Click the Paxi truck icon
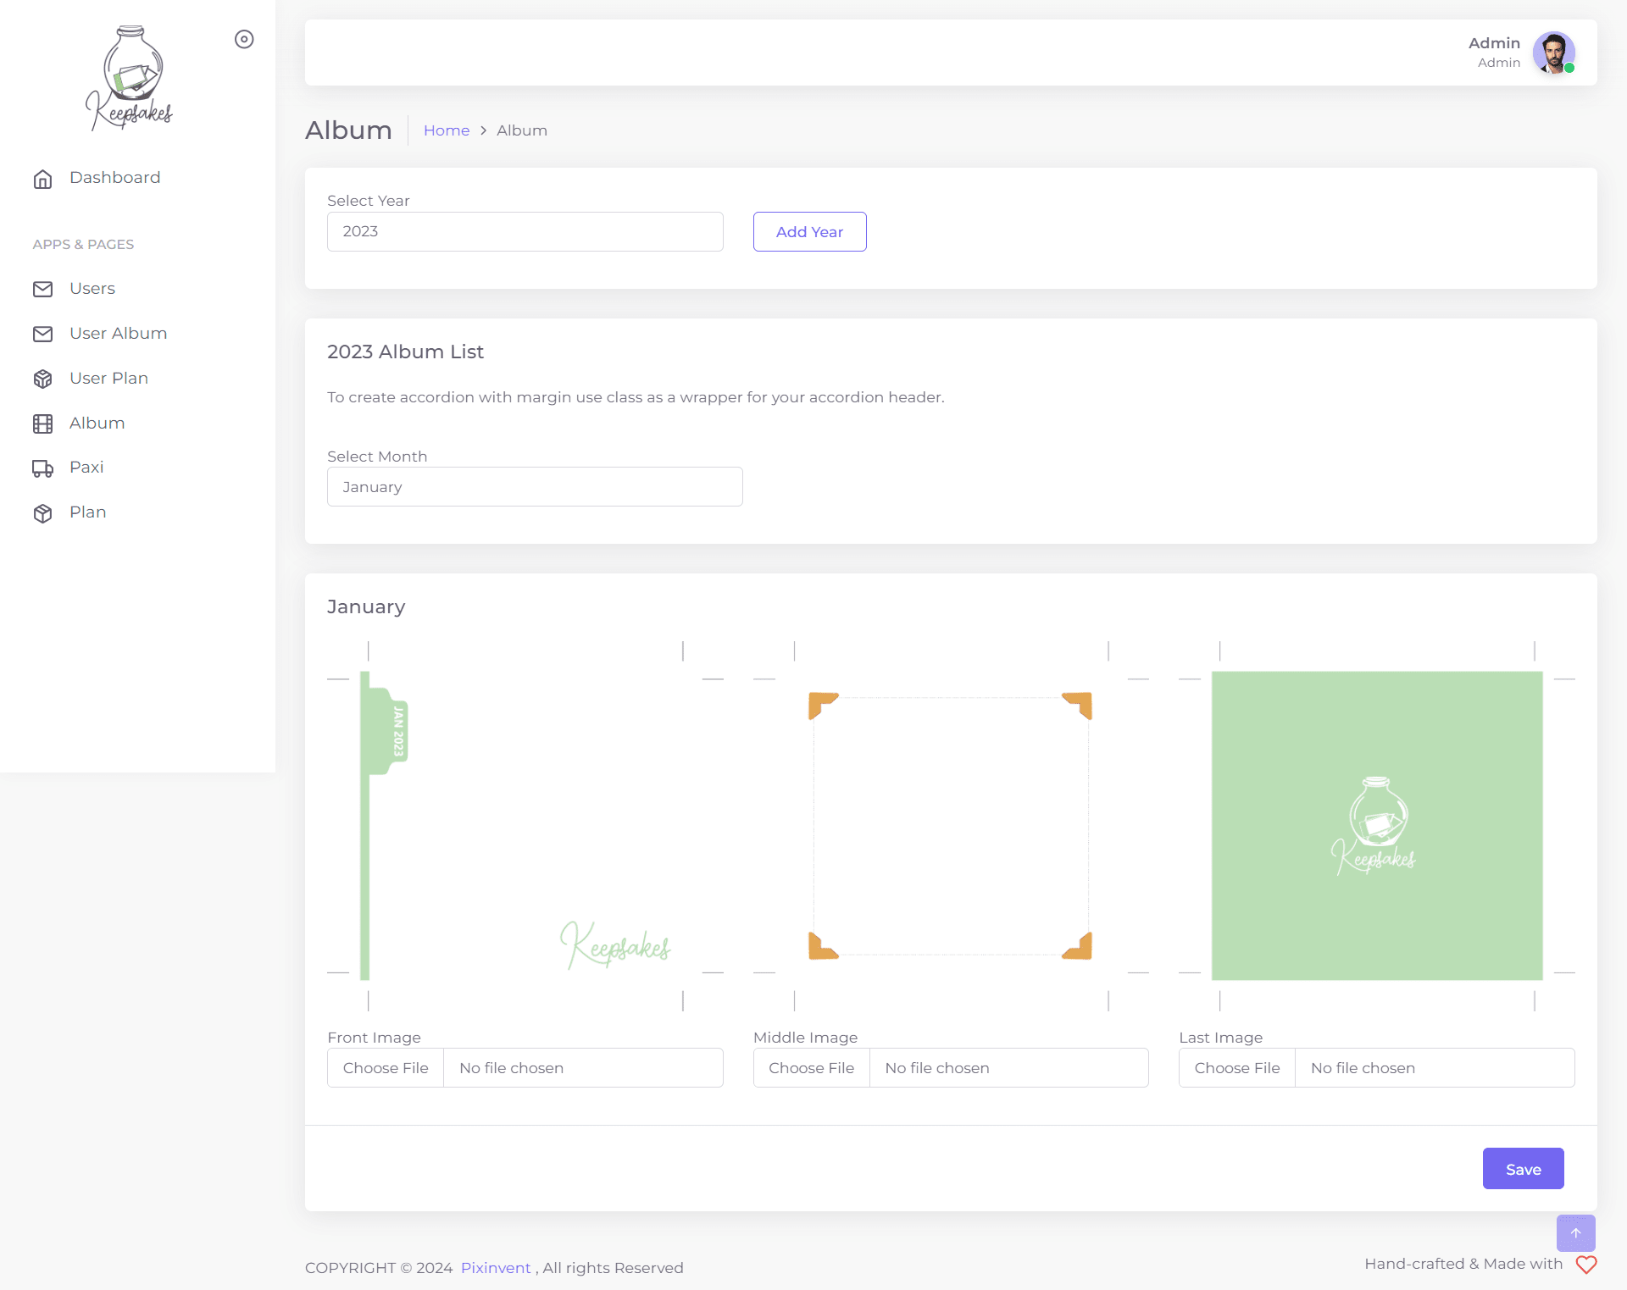This screenshot has height=1290, width=1627. [42, 468]
